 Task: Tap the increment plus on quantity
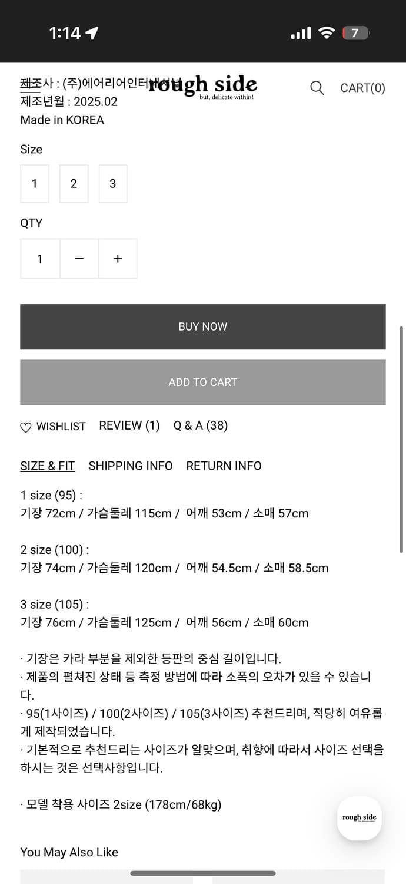pos(117,259)
